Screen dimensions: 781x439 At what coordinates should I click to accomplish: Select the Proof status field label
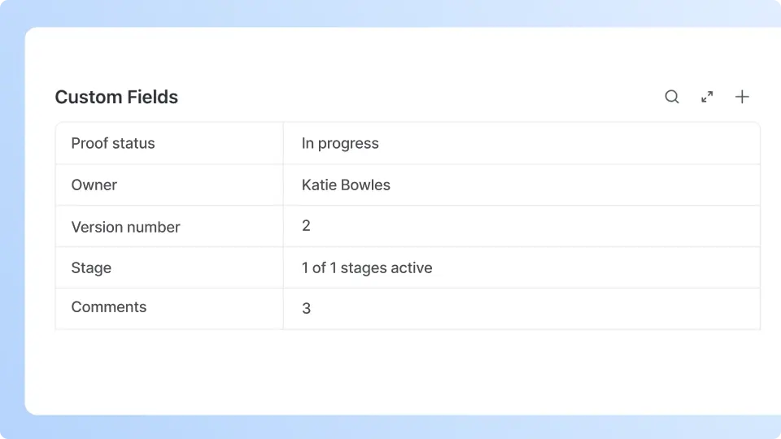click(x=113, y=143)
